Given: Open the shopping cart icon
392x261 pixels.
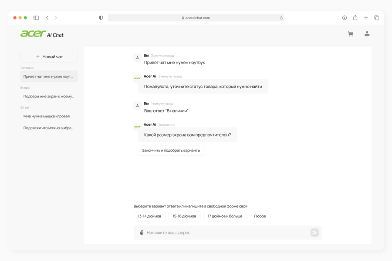Looking at the screenshot, I should [x=351, y=34].
